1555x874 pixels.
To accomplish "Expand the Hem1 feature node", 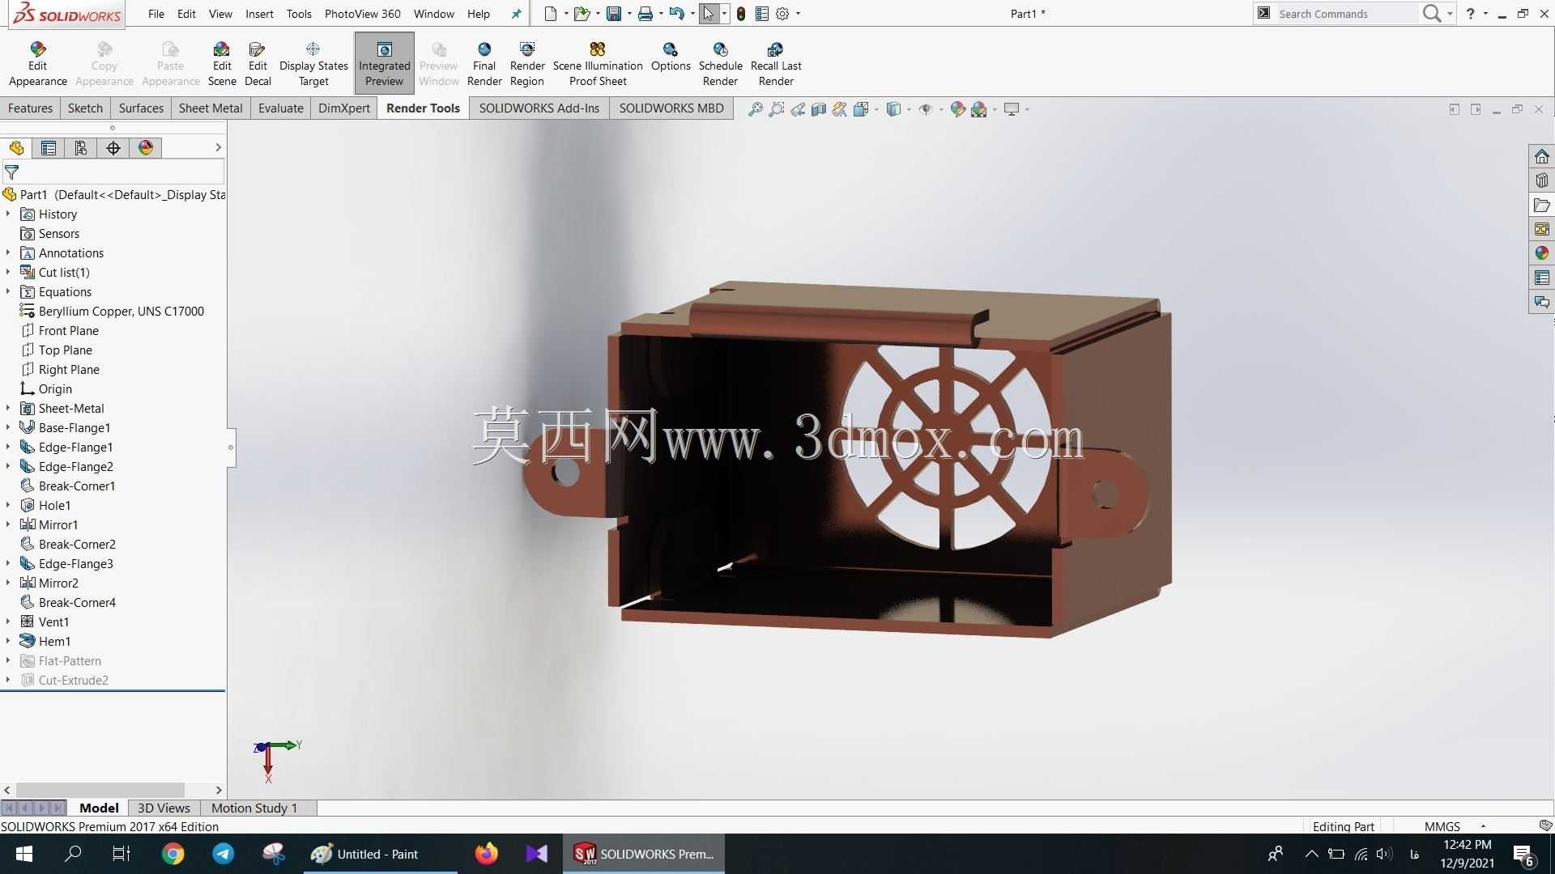I will click(8, 641).
